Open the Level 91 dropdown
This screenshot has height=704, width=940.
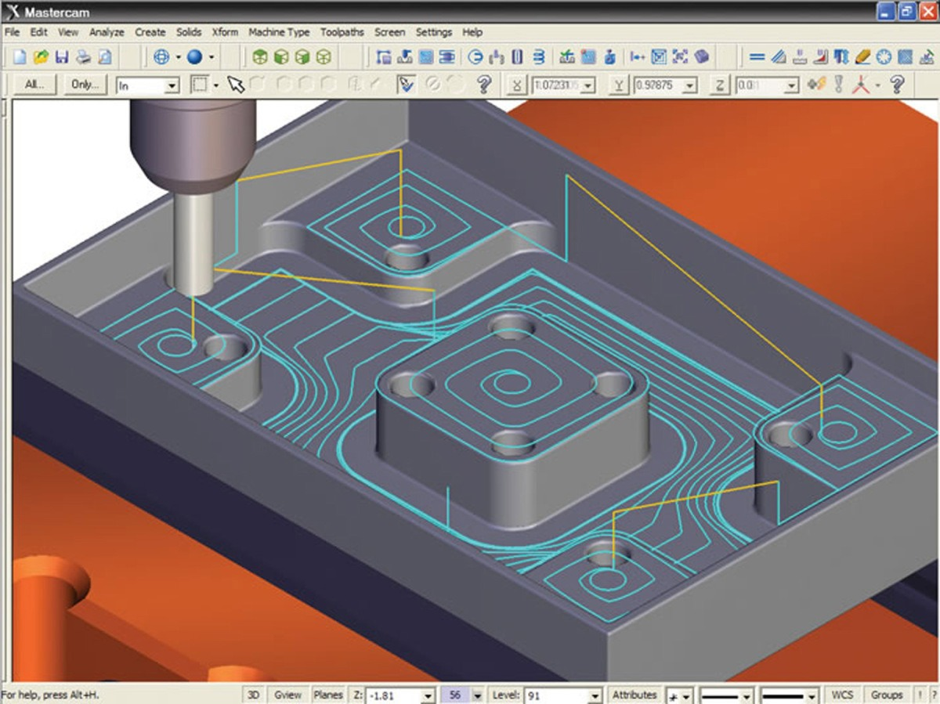pos(594,695)
